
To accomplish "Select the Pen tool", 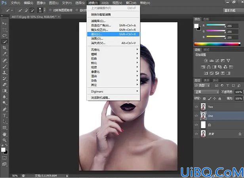I will click(x=4, y=110).
